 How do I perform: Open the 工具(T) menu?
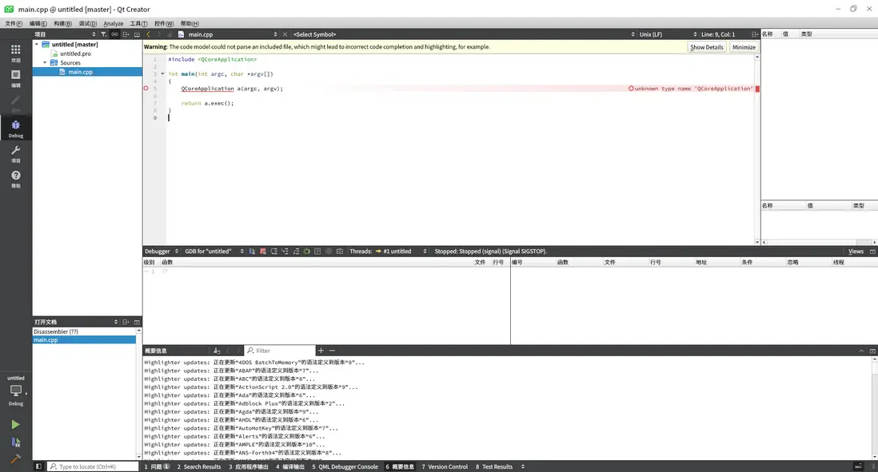138,23
